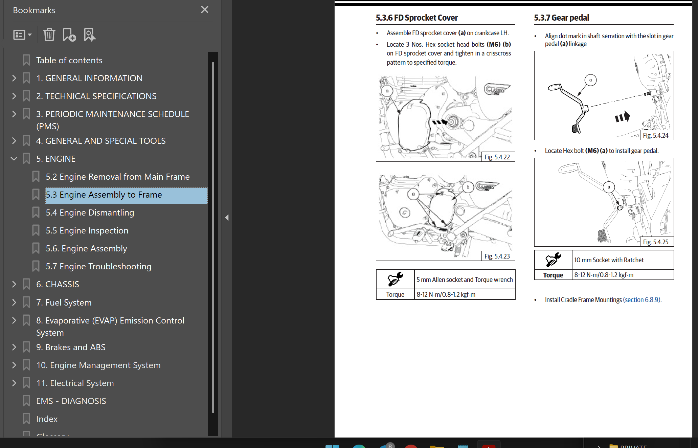Click the find current bookmark icon
Screen dimensions: 698x448
(90, 35)
